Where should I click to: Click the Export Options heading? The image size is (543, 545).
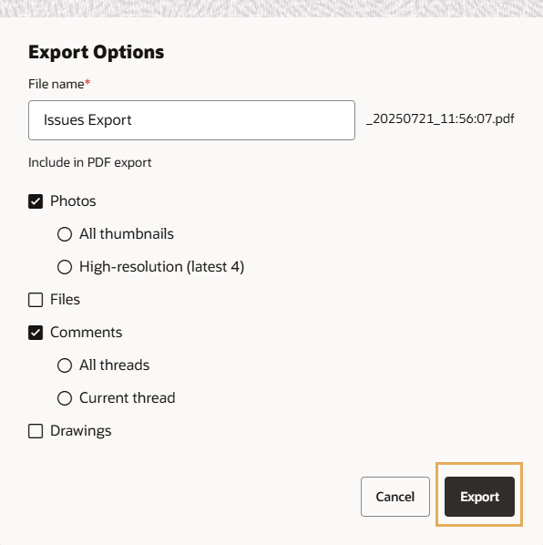click(x=97, y=53)
